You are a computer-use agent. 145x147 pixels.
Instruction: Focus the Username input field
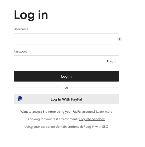tap(66, 39)
